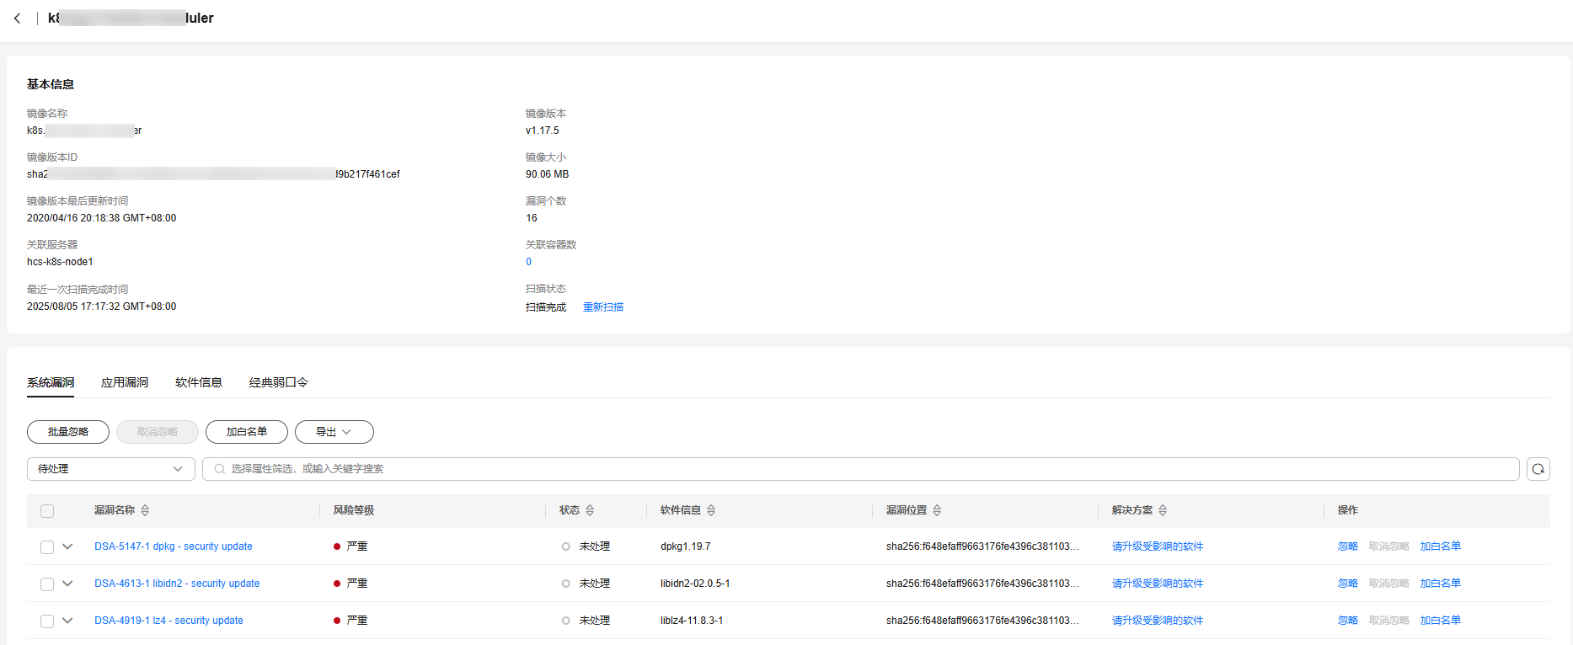Click 加白名单 for the dpkg vulnerability row
Image resolution: width=1573 pixels, height=645 pixels.
[1440, 546]
